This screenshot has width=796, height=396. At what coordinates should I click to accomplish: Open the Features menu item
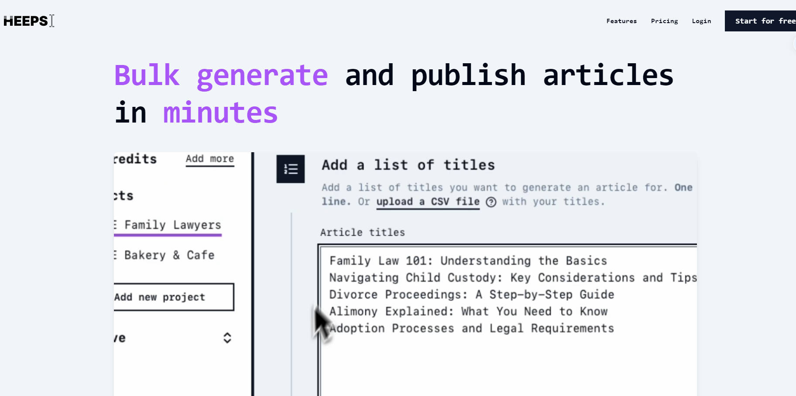621,20
